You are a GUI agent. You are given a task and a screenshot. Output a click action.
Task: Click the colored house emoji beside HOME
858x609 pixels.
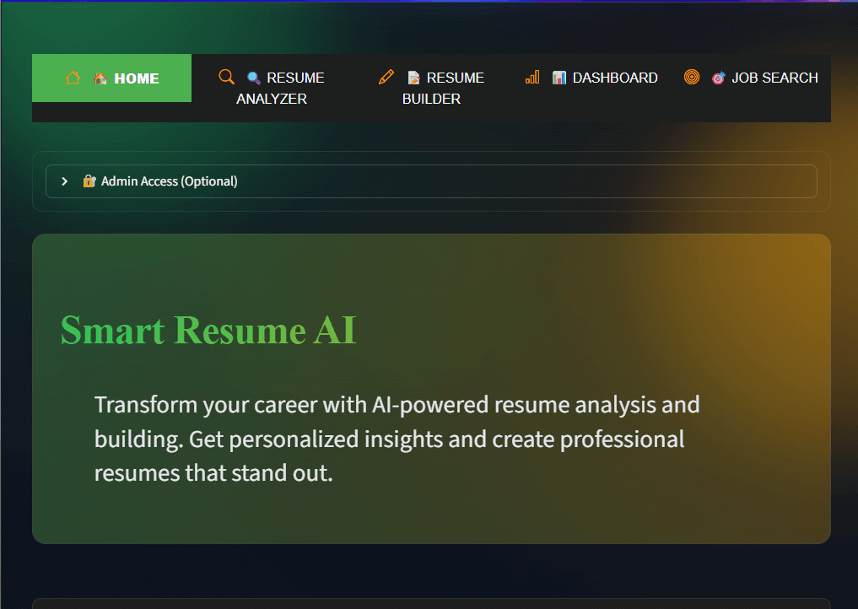(x=100, y=78)
